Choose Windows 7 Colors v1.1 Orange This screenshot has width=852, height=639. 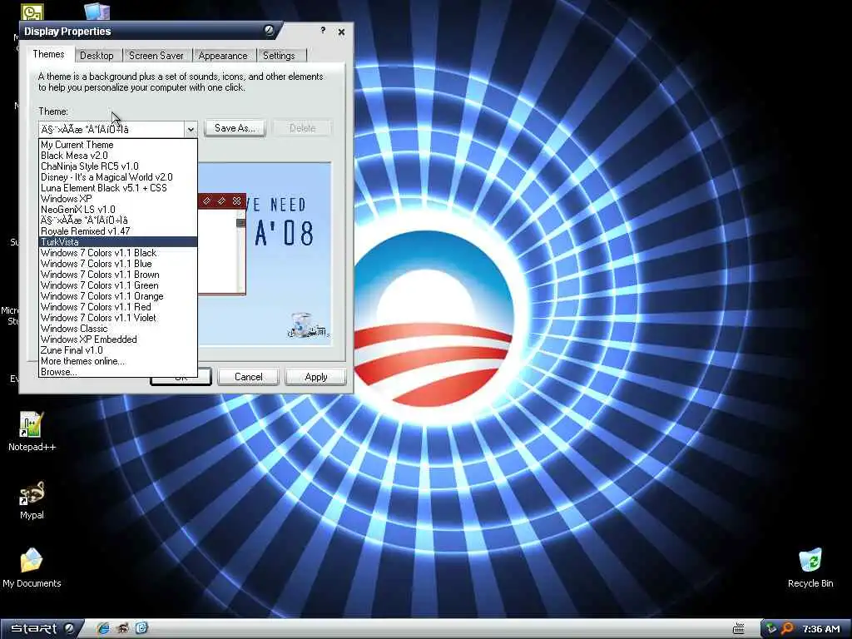118,296
